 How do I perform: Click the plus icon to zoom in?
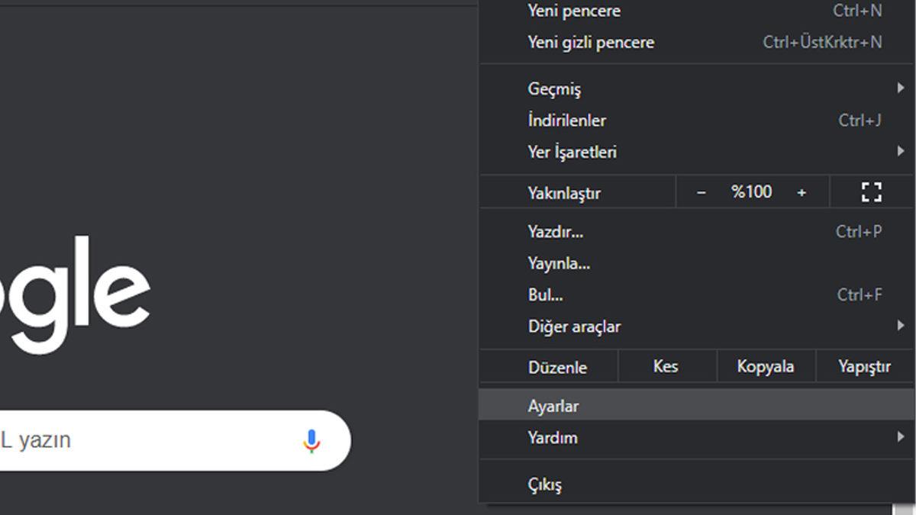[801, 192]
